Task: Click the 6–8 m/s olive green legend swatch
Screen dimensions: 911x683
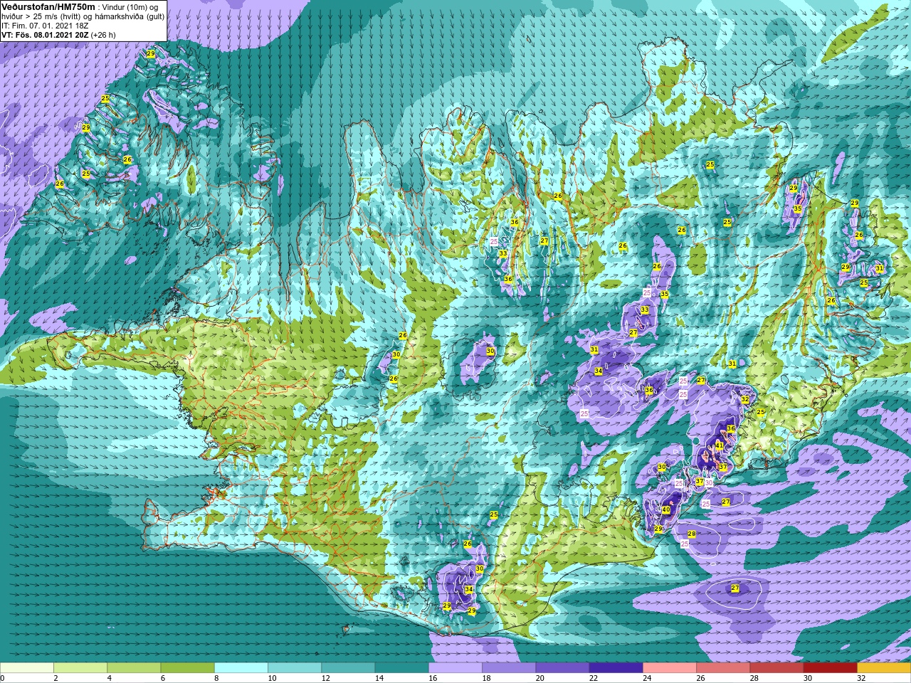Action: [187, 668]
